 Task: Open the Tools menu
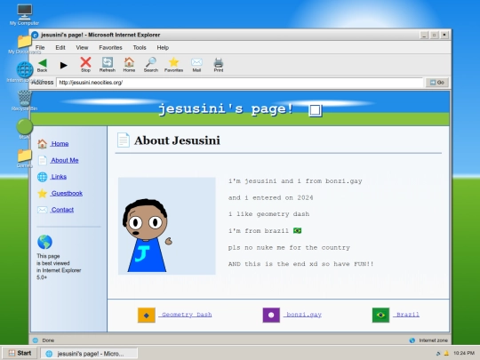coord(140,47)
